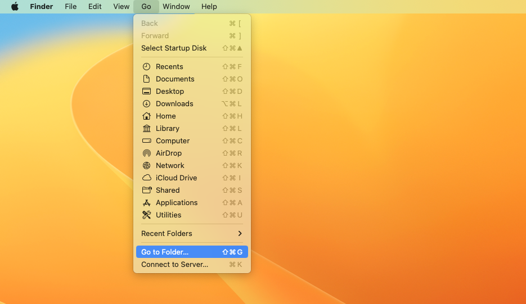Open the Finder menu

pyautogui.click(x=41, y=6)
